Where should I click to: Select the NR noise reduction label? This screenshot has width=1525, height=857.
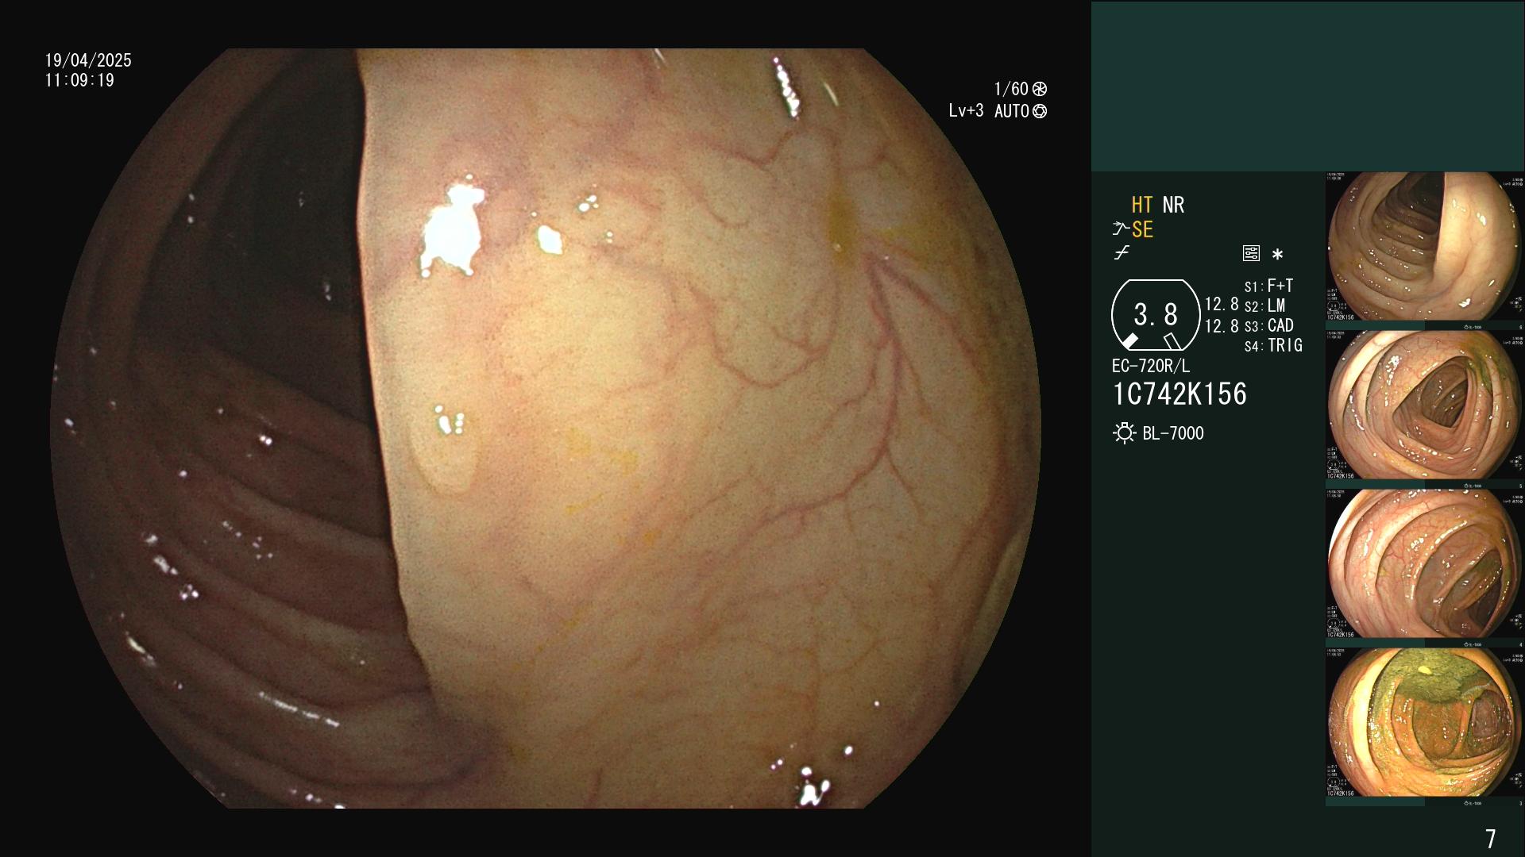1173,205
